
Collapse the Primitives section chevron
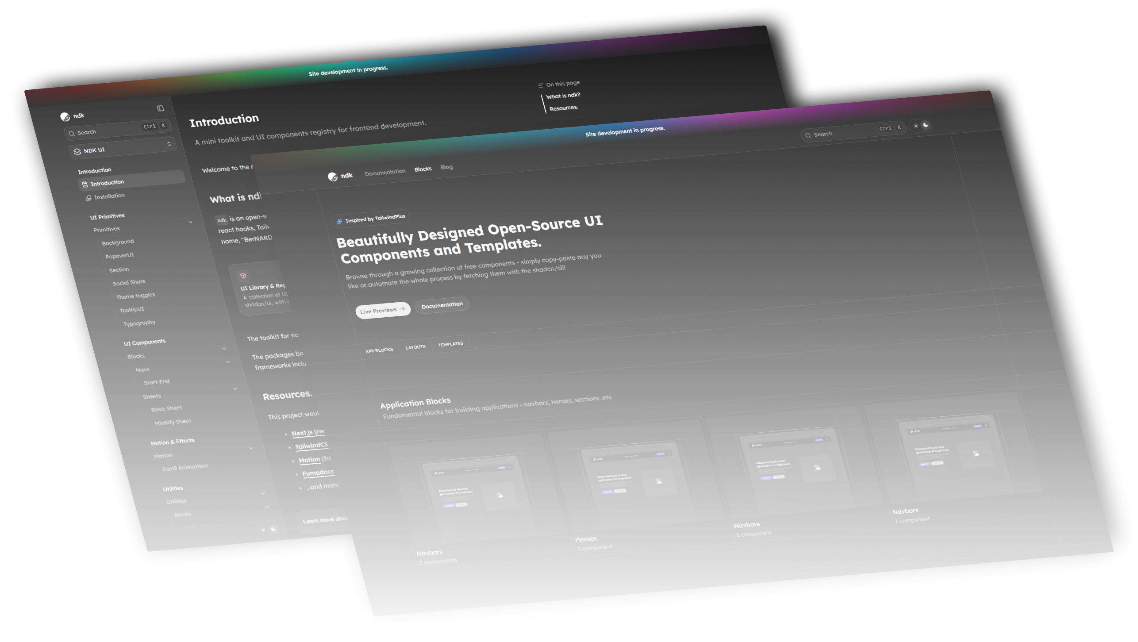[190, 222]
